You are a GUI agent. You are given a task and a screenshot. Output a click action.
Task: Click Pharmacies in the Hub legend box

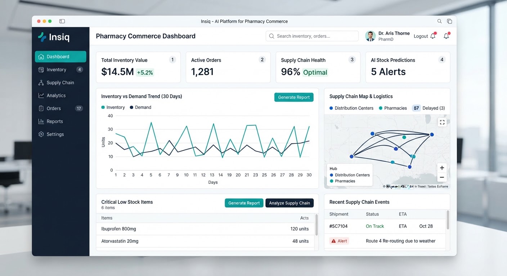point(342,181)
